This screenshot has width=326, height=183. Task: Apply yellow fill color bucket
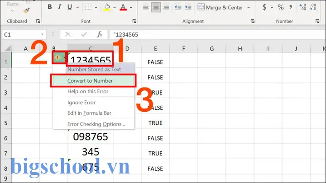click(x=107, y=7)
